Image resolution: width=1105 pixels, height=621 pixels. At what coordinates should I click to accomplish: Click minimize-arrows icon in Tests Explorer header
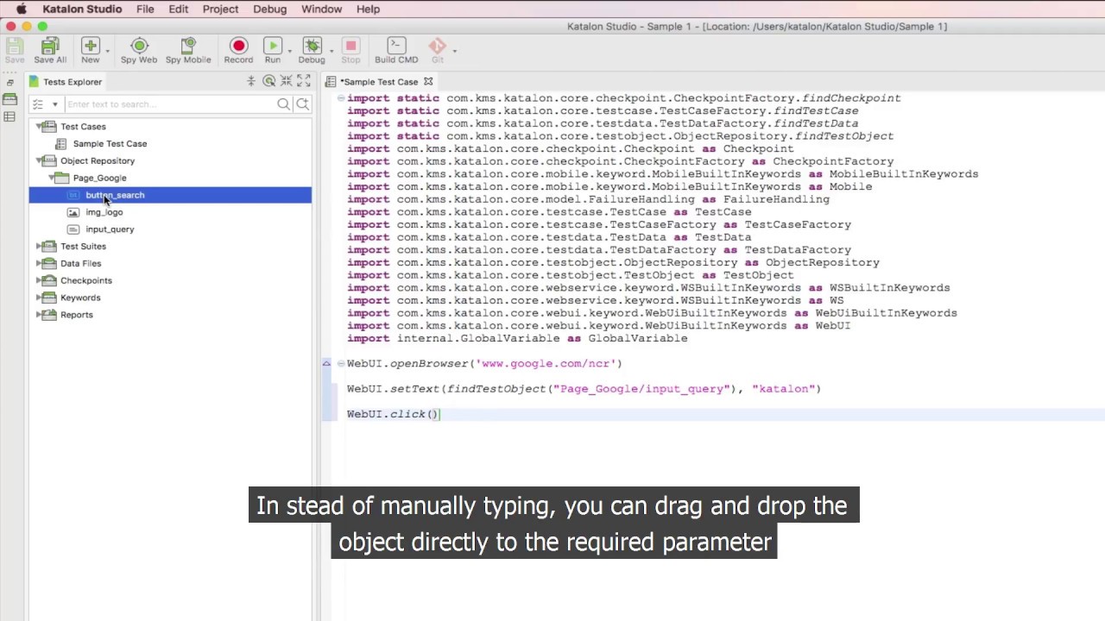pos(286,81)
